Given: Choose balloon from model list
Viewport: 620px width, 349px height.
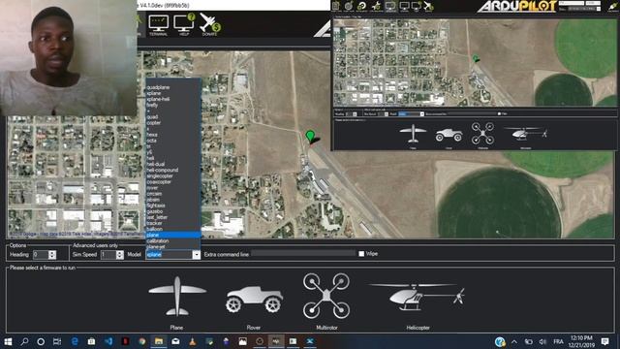Looking at the screenshot, I should (x=155, y=229).
